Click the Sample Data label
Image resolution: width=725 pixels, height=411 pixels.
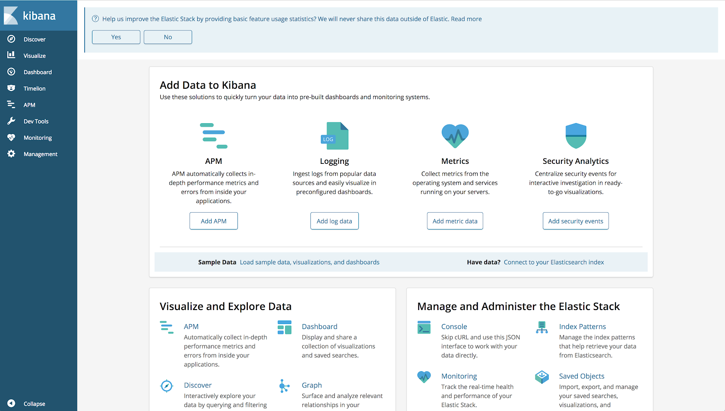pos(217,262)
